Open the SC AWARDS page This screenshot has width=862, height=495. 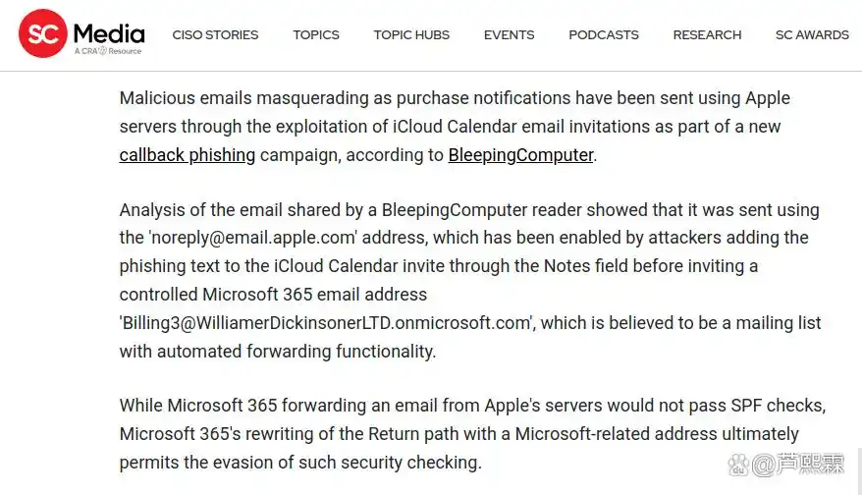[x=812, y=35]
